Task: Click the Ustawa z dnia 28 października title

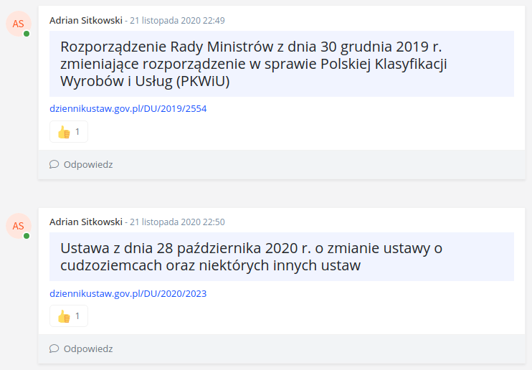Action: 252,257
